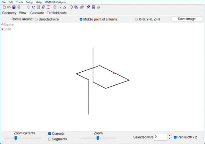Screen dimensions: 205x144
Task: Select the 'Selected wire' rotation radio button
Action: tap(36, 19)
